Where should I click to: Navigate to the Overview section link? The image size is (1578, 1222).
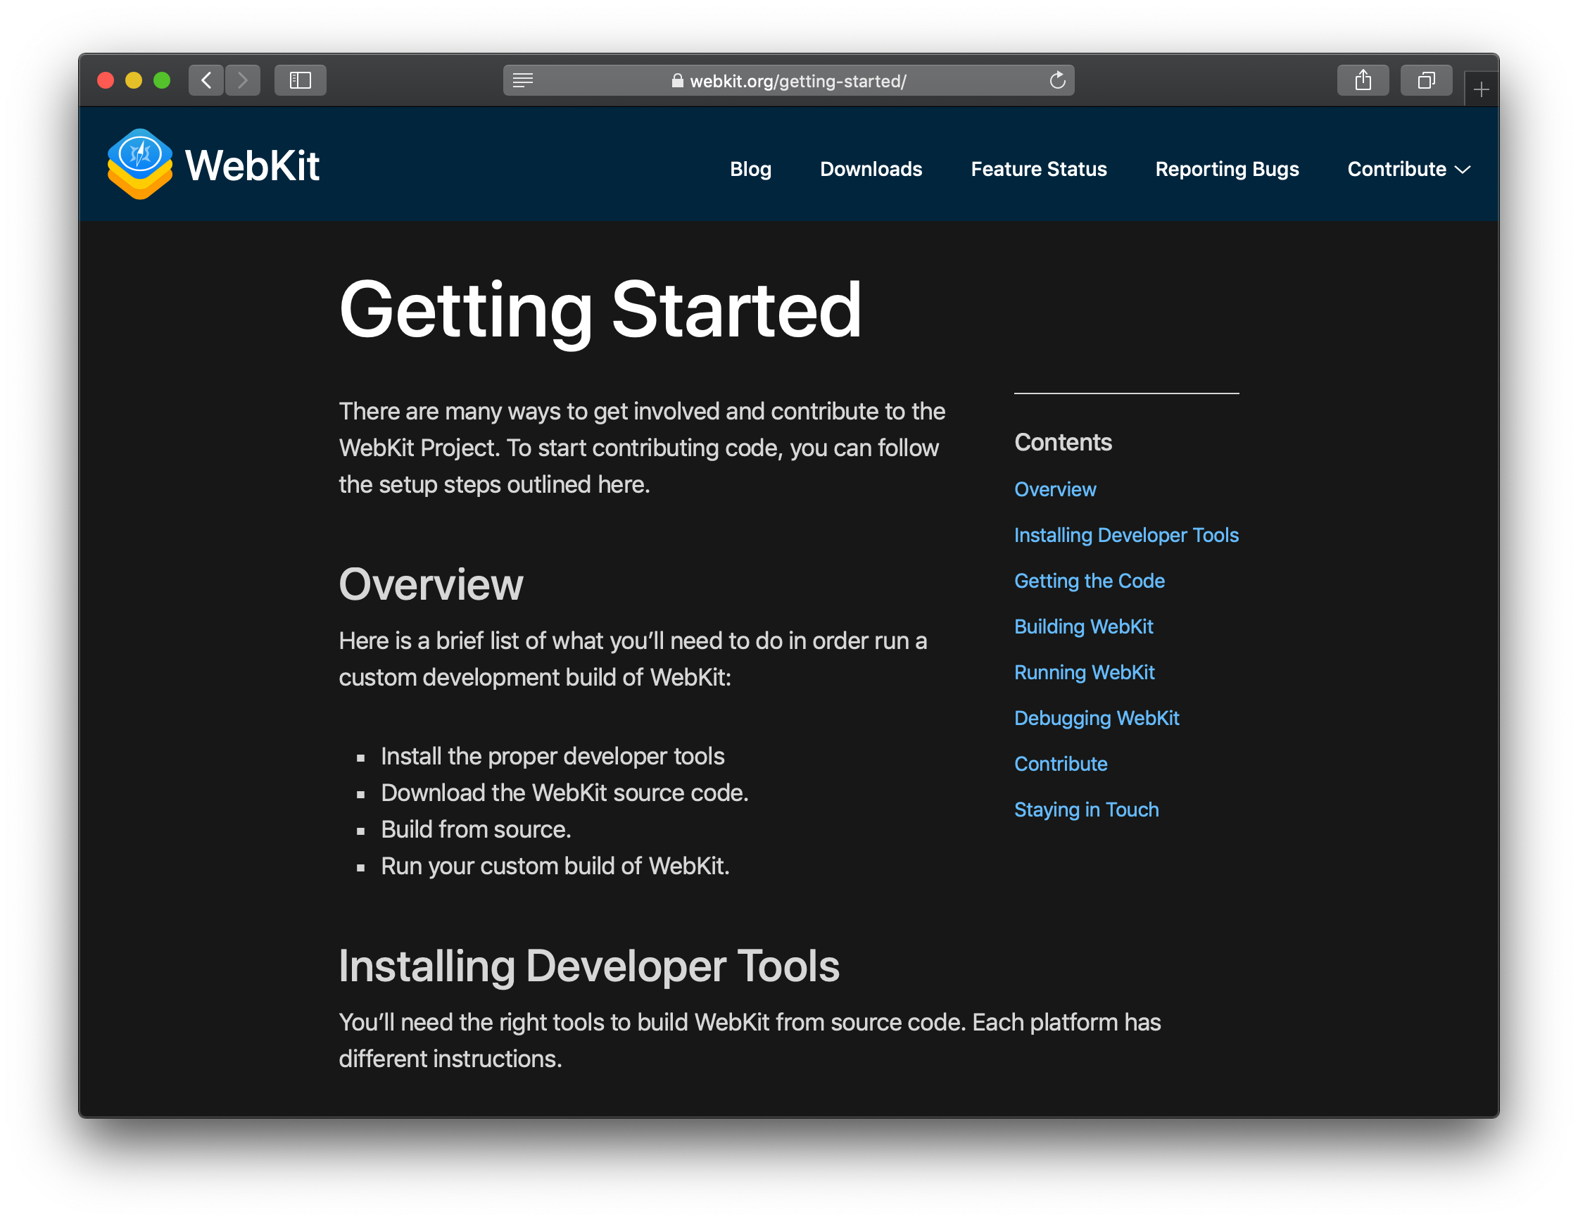tap(1054, 489)
